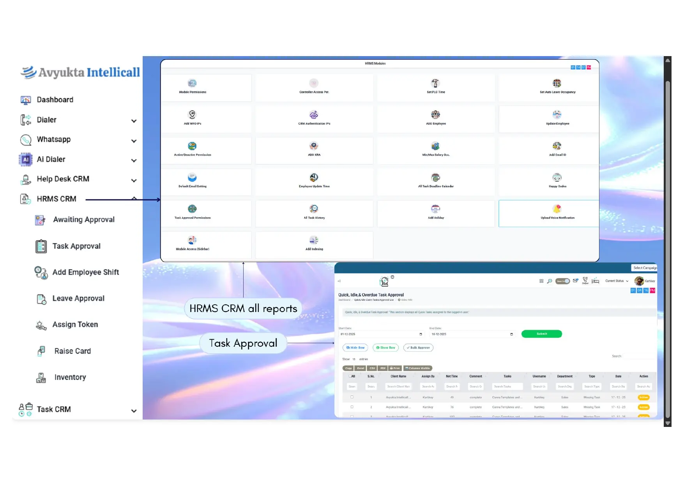The width and height of the screenshot is (684, 483).
Task: Open the Update Employee module icon
Action: click(x=557, y=115)
